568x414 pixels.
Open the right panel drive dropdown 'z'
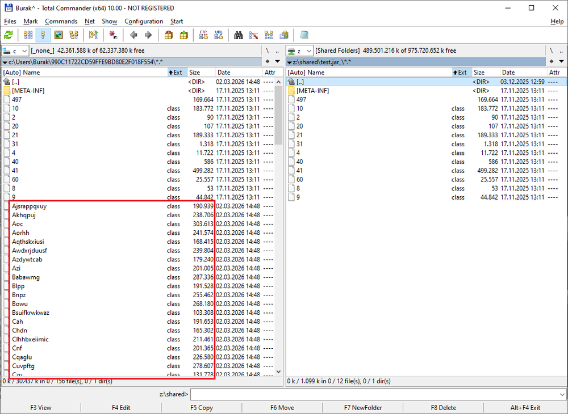tap(299, 50)
